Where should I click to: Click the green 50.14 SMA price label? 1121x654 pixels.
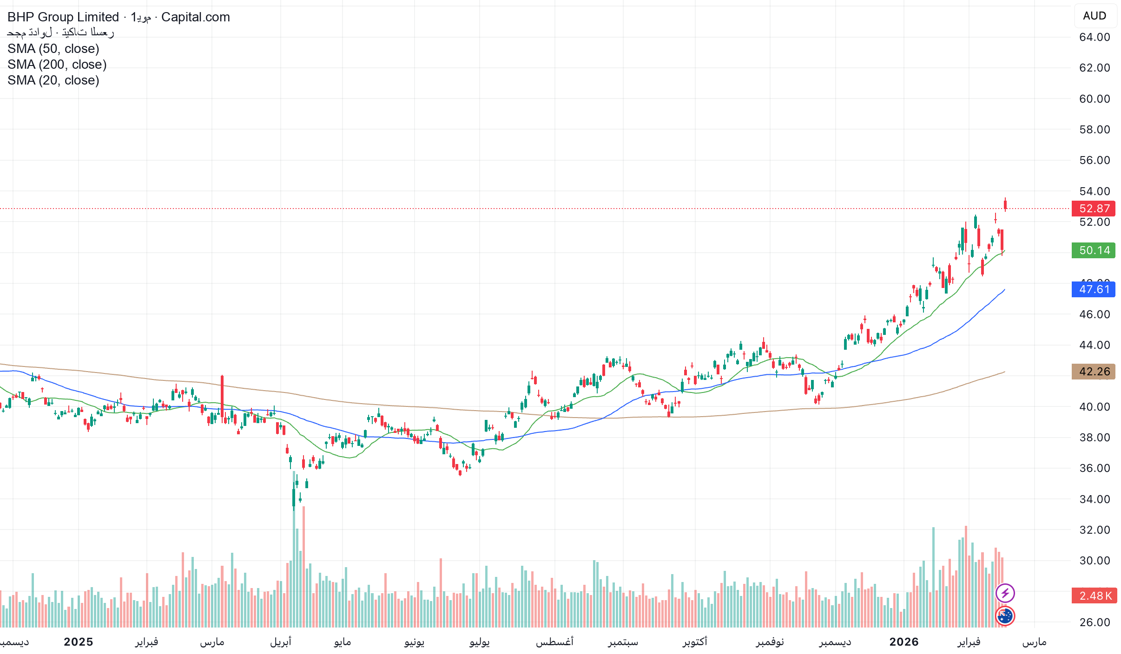tap(1094, 250)
